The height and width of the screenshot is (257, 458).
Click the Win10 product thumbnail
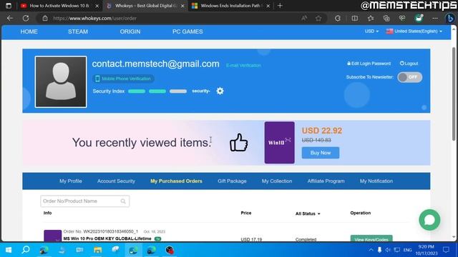[x=280, y=143]
